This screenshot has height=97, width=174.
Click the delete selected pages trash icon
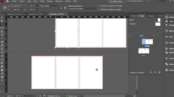tap(159, 72)
